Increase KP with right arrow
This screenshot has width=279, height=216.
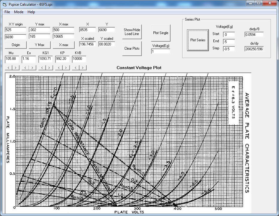tap(66, 68)
